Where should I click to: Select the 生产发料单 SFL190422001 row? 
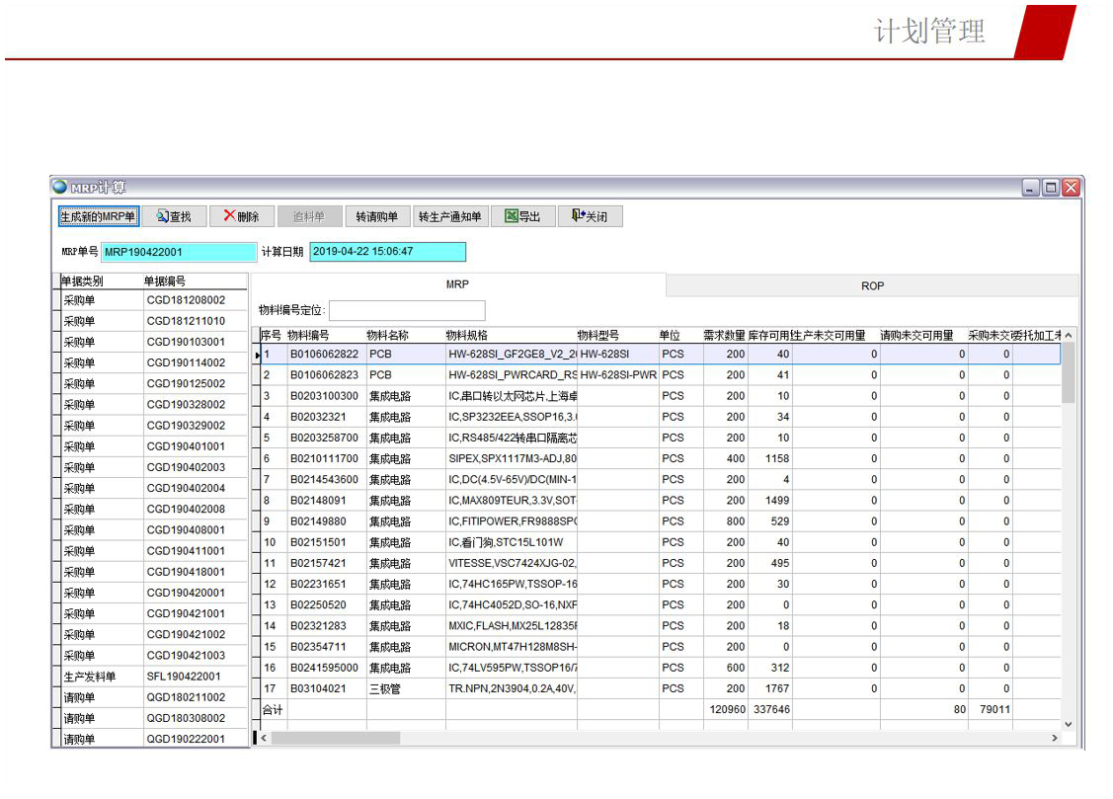[x=184, y=677]
